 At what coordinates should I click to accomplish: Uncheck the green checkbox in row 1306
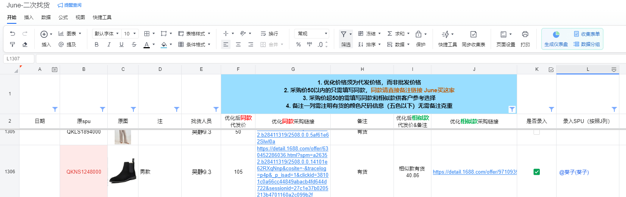pos(537,172)
